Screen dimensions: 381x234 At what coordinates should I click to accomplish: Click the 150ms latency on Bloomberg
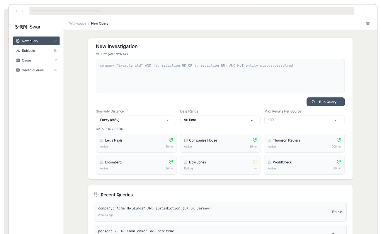tap(168, 168)
